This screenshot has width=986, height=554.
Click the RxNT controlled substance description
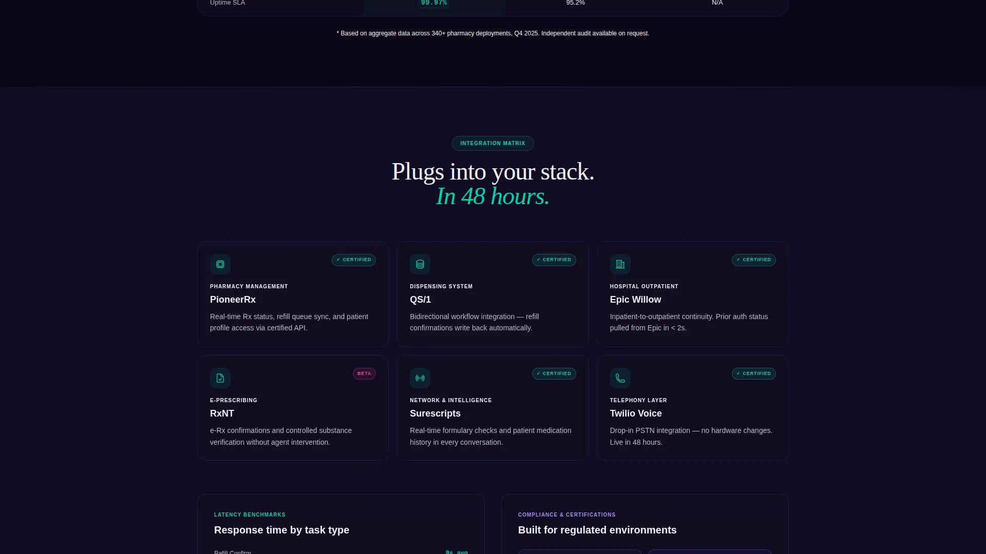pos(281,437)
